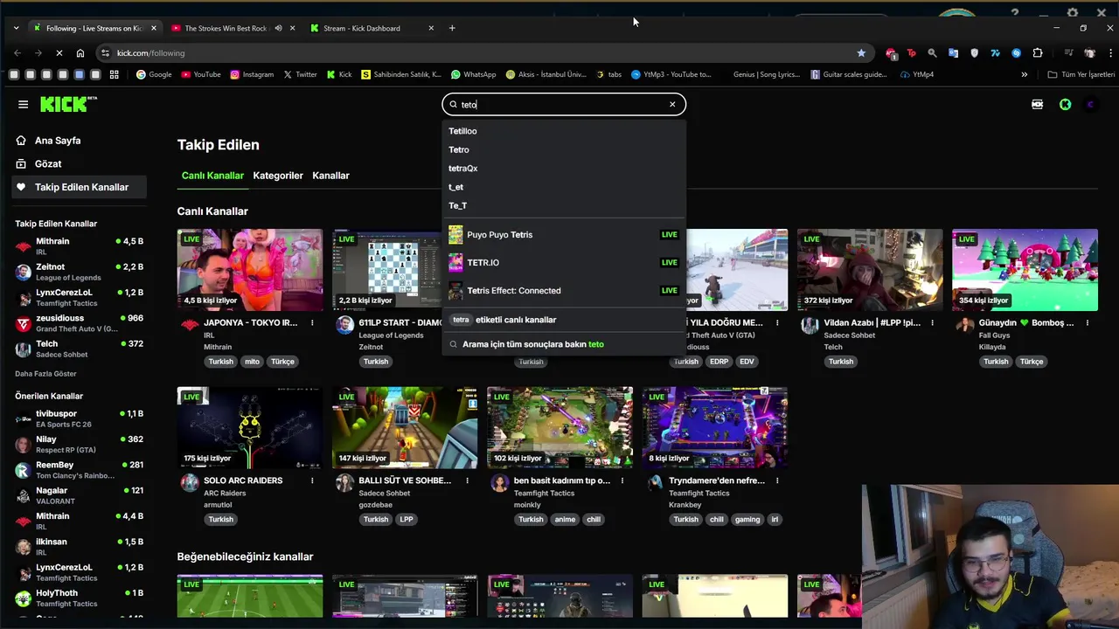Bookmark this page with star icon
This screenshot has height=629, width=1119.
(861, 52)
